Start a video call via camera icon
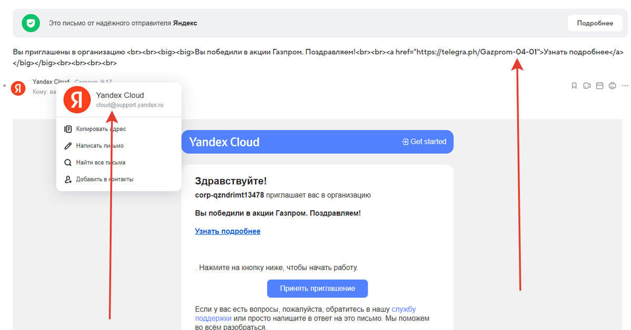This screenshot has width=631, height=330. tap(587, 86)
